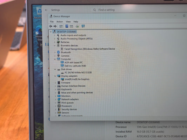Click the search magnifier icon in Settings
Image resolution: width=187 pixels, height=140 pixels.
pyautogui.click(x=94, y=10)
